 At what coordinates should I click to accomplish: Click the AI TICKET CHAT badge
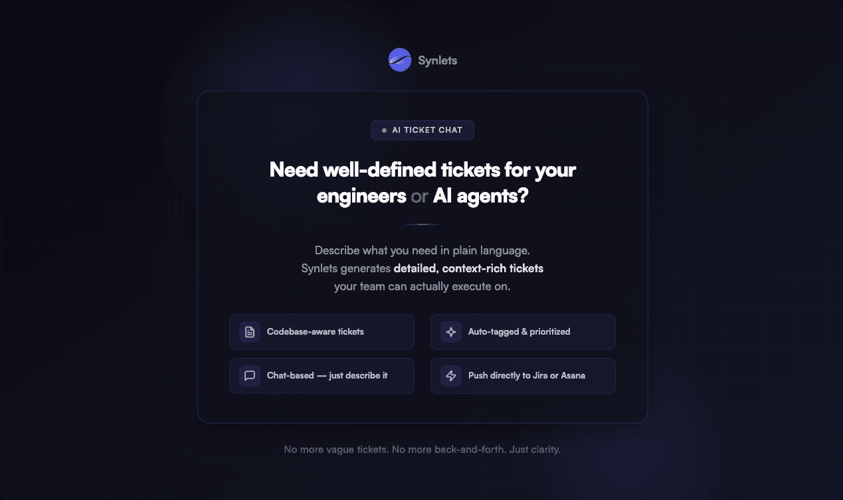422,130
